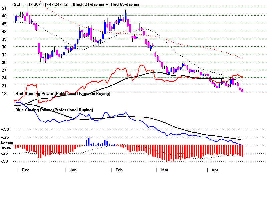Pick the Mar month marker on time axis
This screenshot has width=267, height=200.
[165, 170]
